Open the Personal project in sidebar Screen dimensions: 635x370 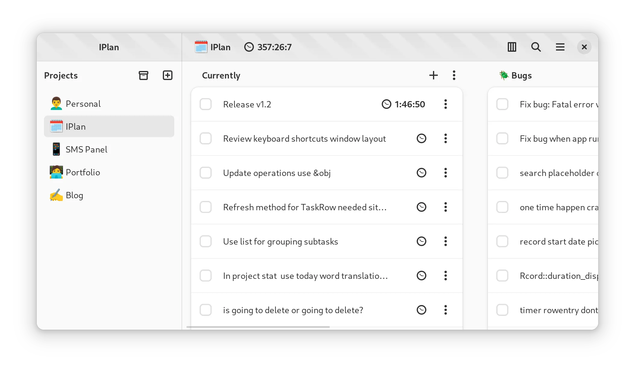click(83, 104)
